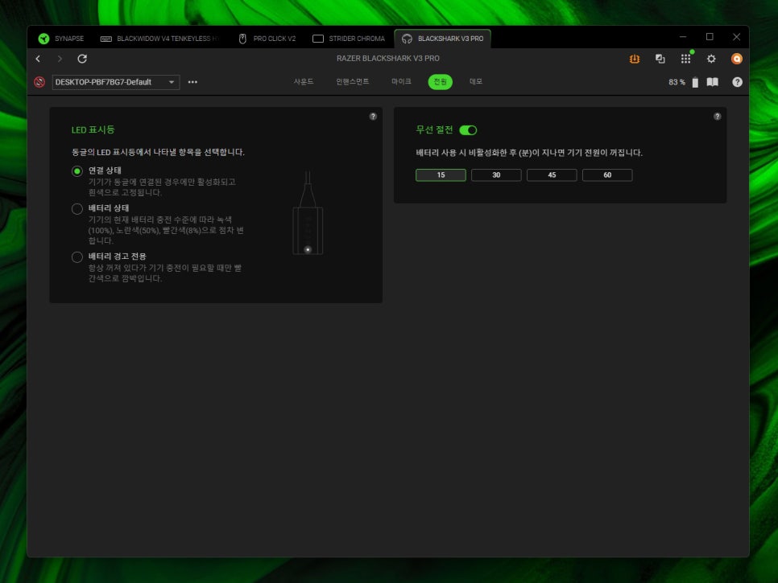Click the orange chip notification icon
The height and width of the screenshot is (583, 778).
point(635,59)
